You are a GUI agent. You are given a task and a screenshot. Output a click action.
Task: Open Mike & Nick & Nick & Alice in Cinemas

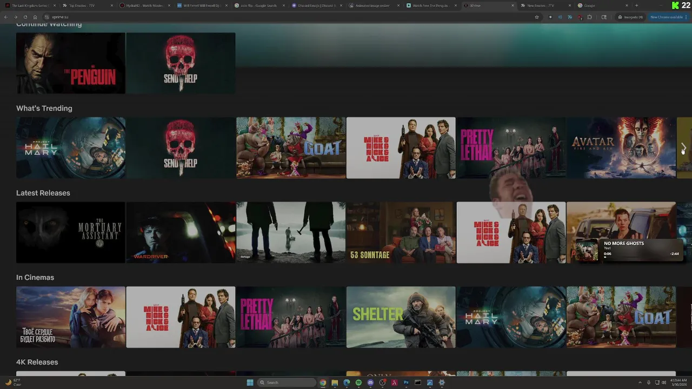pos(181,317)
